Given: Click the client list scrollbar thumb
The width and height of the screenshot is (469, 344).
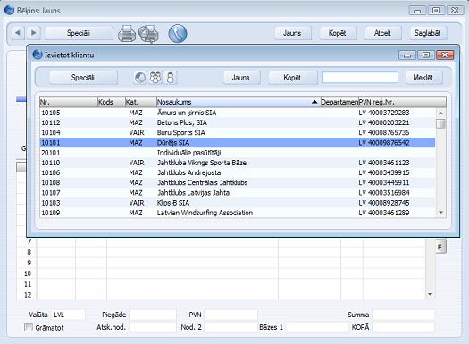Looking at the screenshot, I should coord(440,124).
